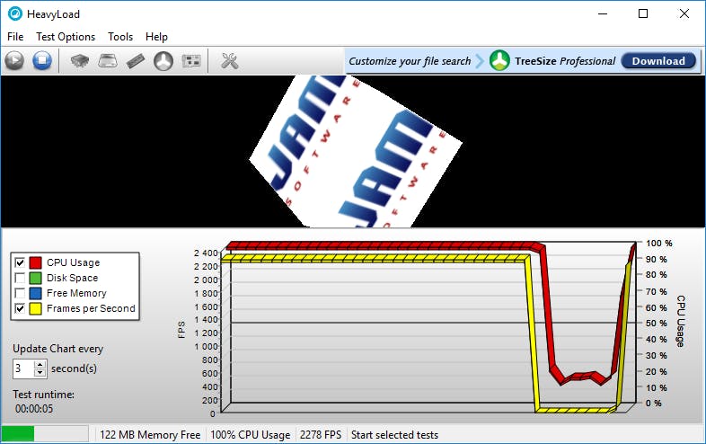Image resolution: width=706 pixels, height=444 pixels.
Task: Click the 'Update Chart every' label
Action: (x=58, y=349)
